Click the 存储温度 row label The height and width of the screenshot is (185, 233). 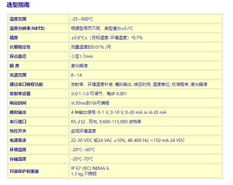click(x=18, y=159)
